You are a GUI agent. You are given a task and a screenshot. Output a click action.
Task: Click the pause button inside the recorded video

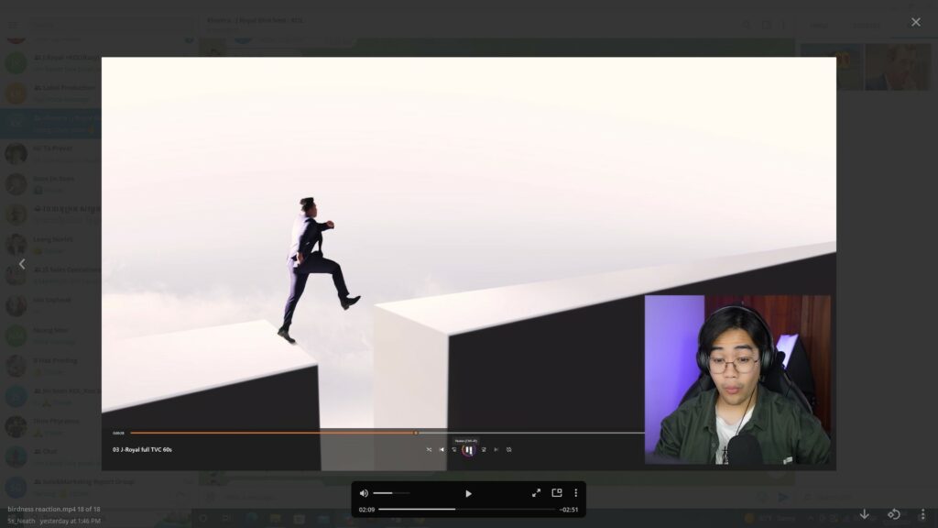coord(468,450)
